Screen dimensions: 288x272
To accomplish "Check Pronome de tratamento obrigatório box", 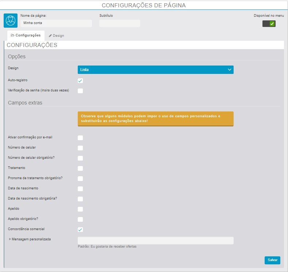I will [x=80, y=178].
